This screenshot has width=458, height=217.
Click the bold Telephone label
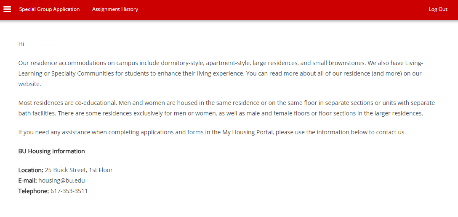(x=33, y=191)
